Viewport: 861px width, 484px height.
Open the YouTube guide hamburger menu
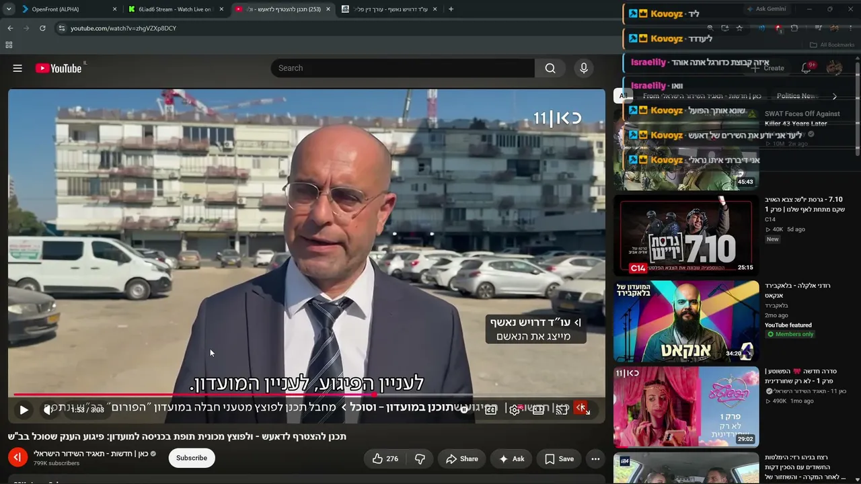pyautogui.click(x=17, y=68)
